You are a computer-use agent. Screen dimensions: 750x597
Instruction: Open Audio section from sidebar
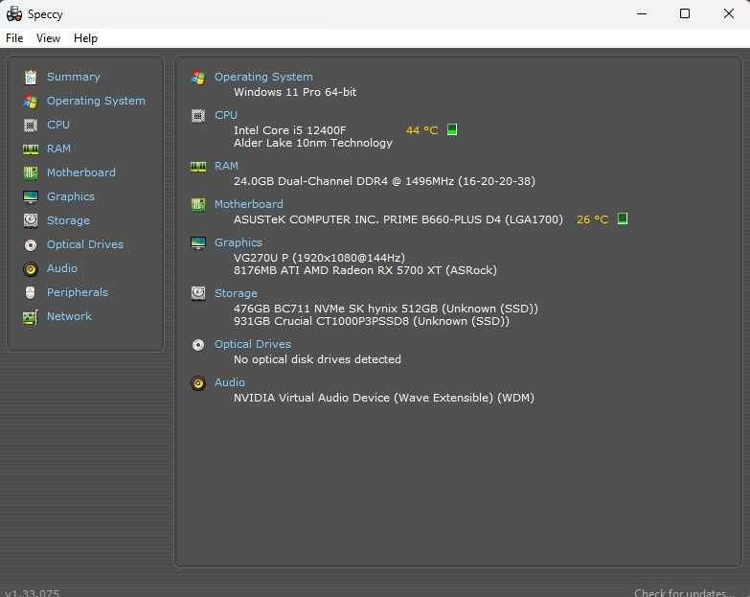(61, 268)
